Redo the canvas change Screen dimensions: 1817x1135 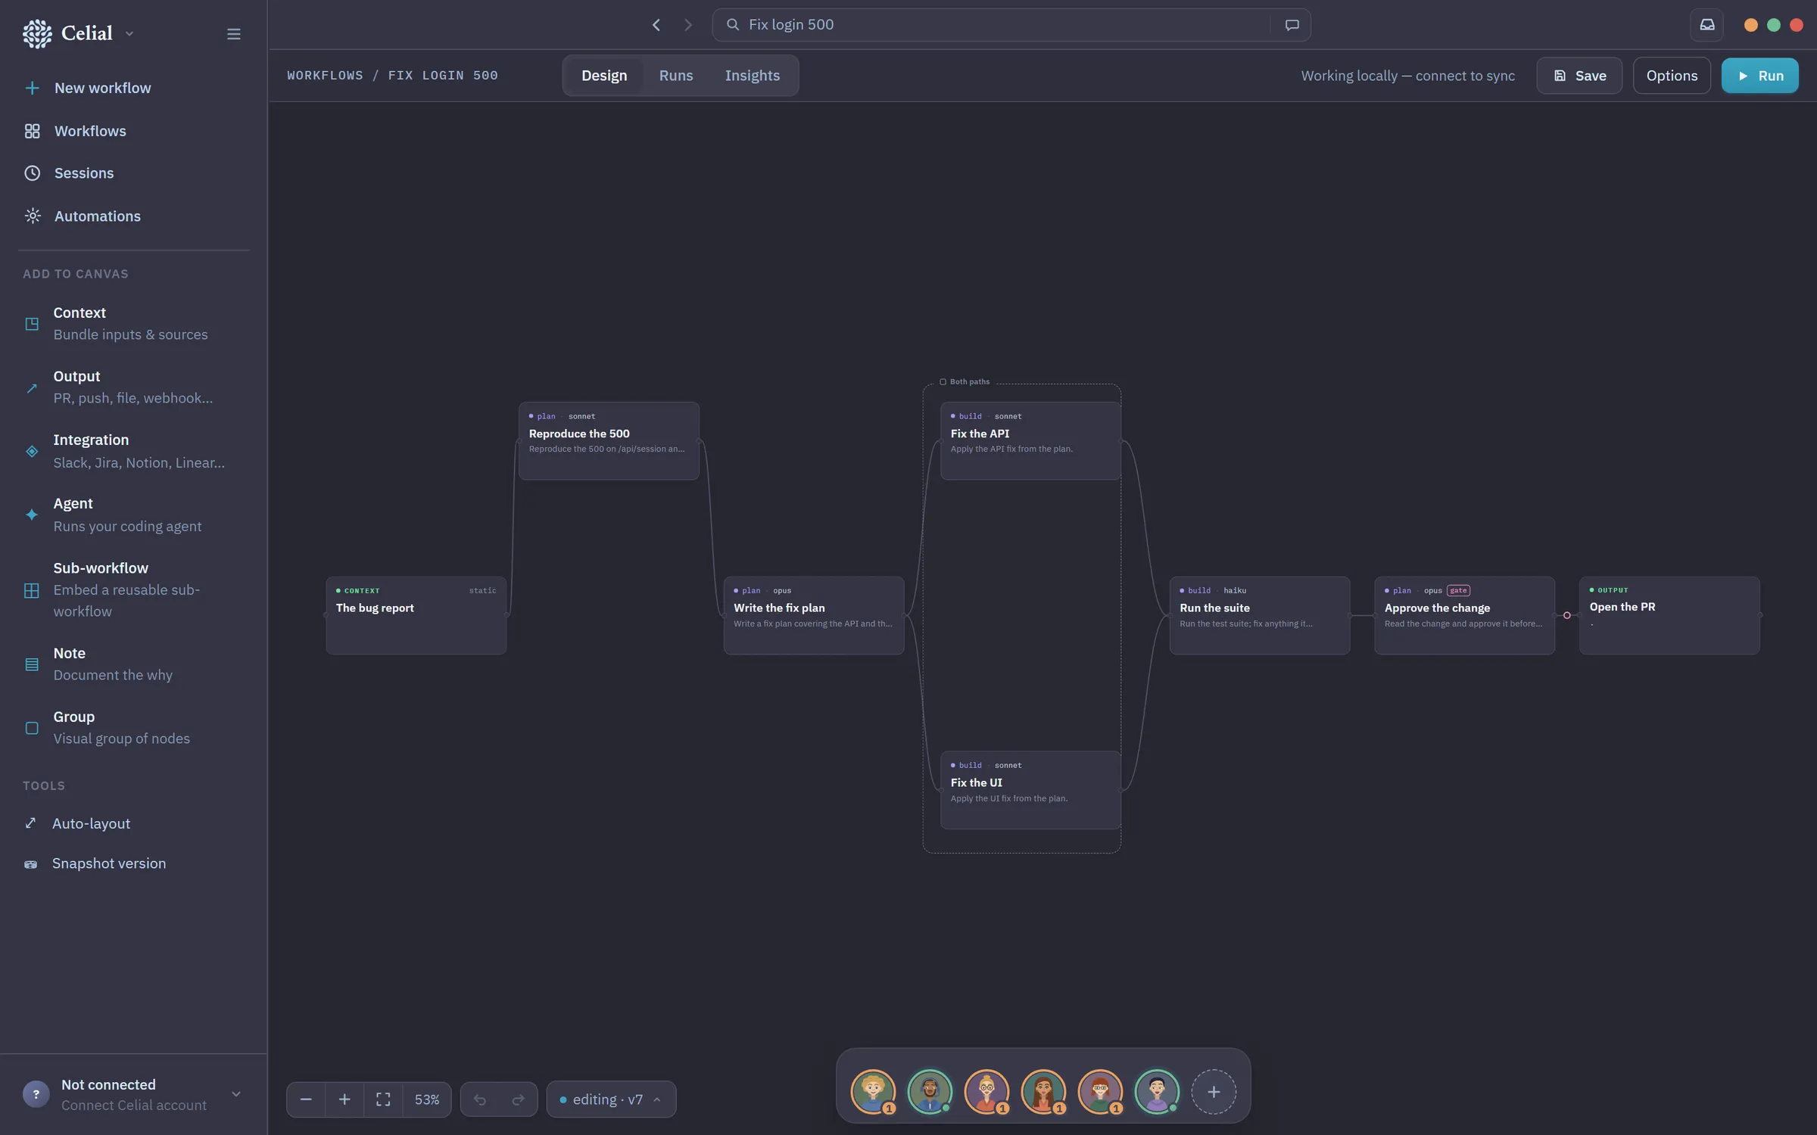(518, 1099)
